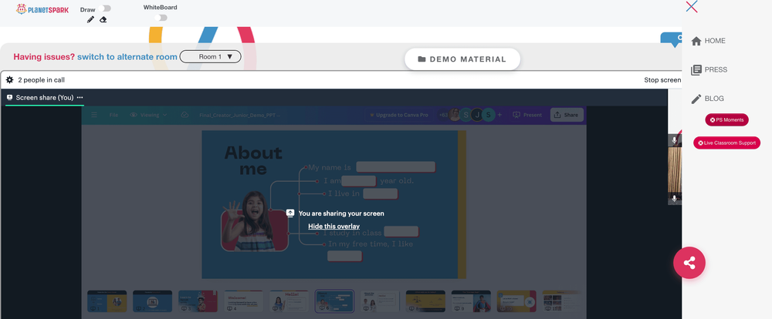Click Stop screen share
Viewport: 772px width, 319px height.
[x=662, y=79]
